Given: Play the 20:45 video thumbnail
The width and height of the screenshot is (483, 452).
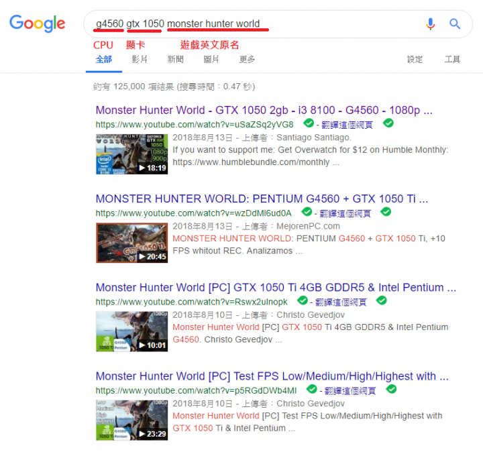Looking at the screenshot, I should tap(132, 243).
